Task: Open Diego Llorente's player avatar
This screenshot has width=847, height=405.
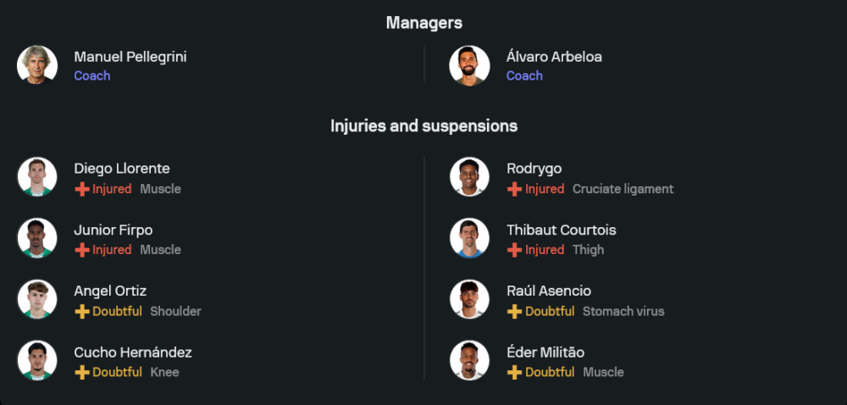Action: point(37,177)
